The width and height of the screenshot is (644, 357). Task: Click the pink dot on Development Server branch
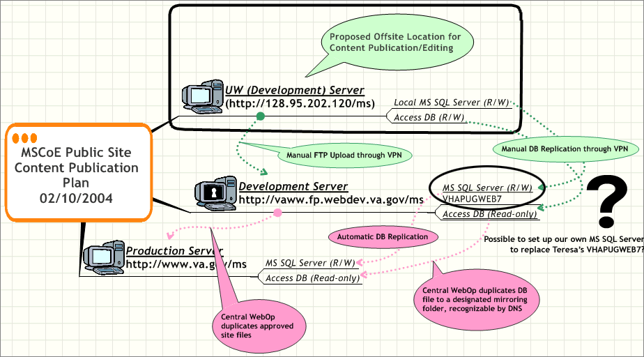pyautogui.click(x=277, y=212)
